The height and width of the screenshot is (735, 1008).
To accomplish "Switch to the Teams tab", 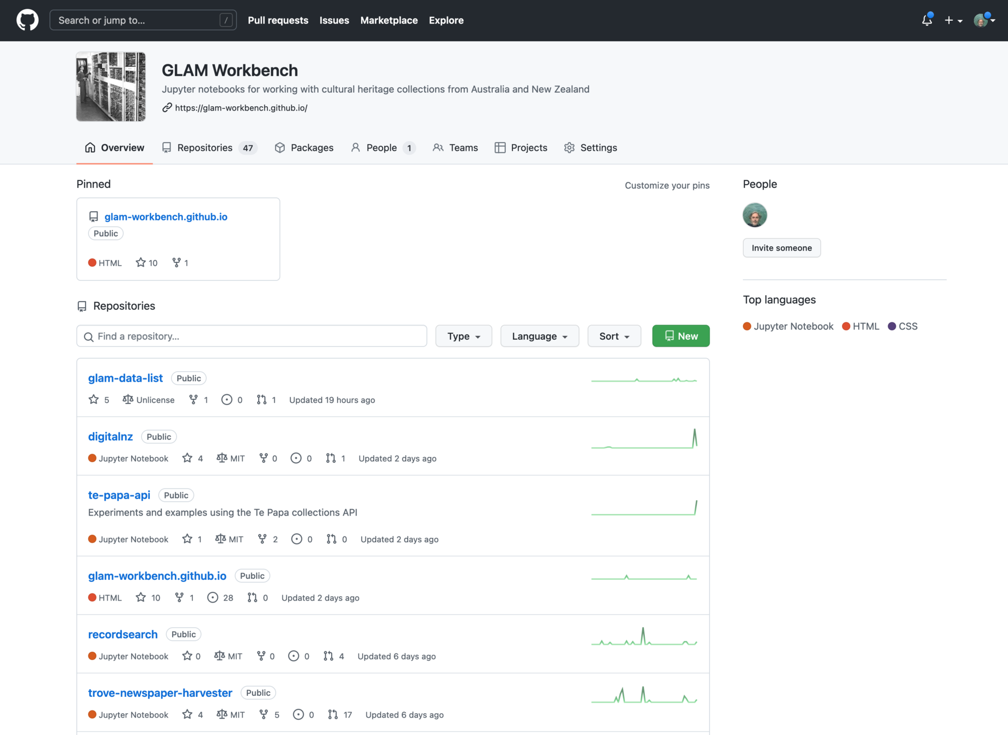I will tap(455, 148).
